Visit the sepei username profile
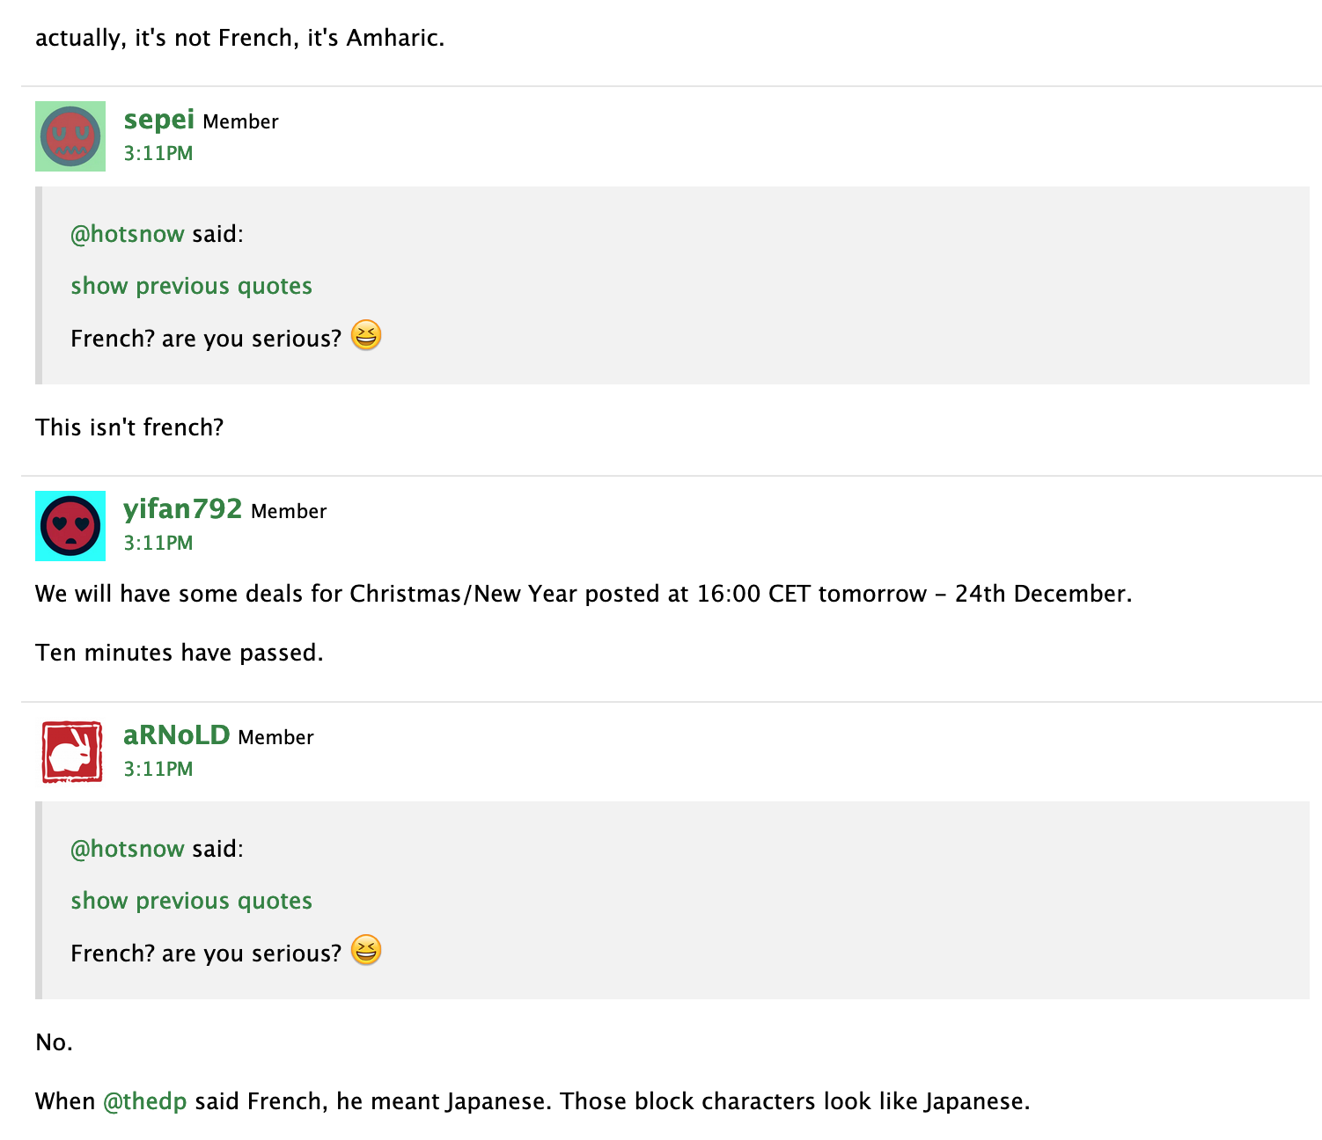Image resolution: width=1322 pixels, height=1140 pixels. pos(158,119)
